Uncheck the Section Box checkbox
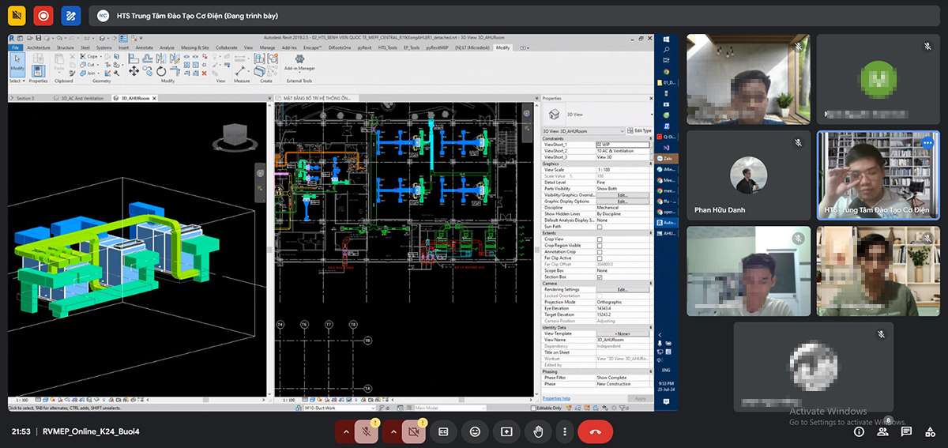Image resolution: width=948 pixels, height=448 pixels. tap(600, 277)
